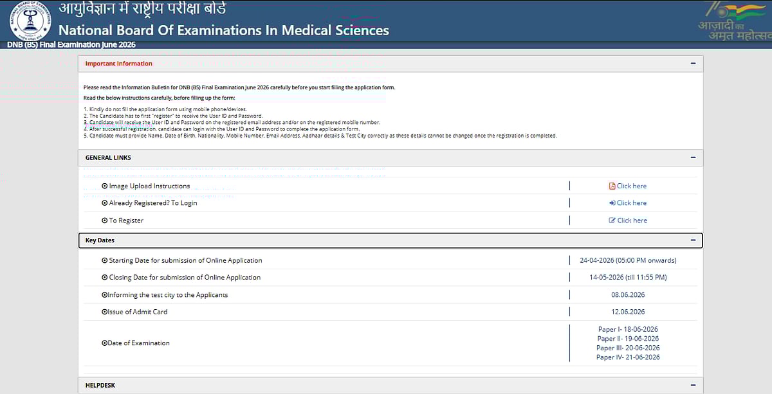Collapse Important Information using its minus icon
772x394 pixels.
click(x=693, y=64)
